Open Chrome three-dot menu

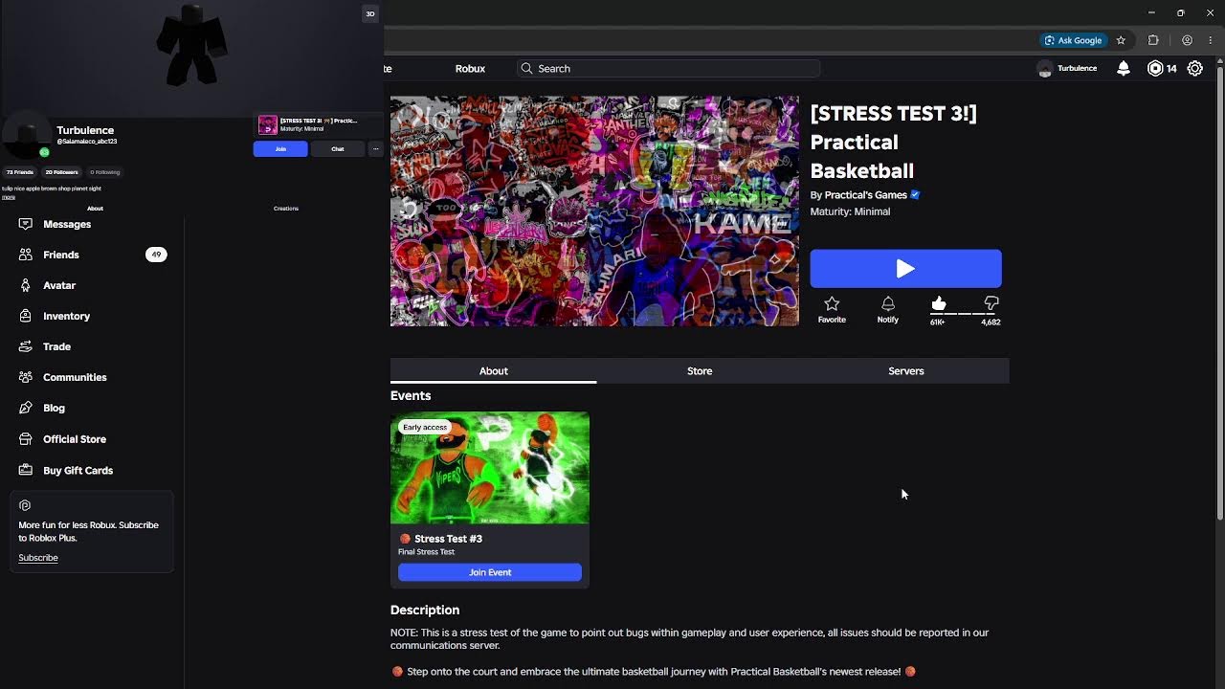(x=1211, y=40)
